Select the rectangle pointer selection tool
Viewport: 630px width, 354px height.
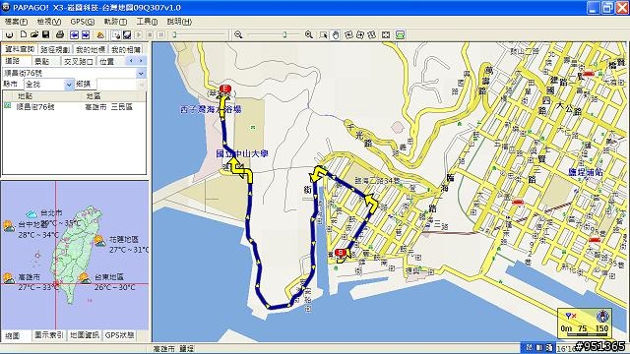pyautogui.click(x=323, y=35)
